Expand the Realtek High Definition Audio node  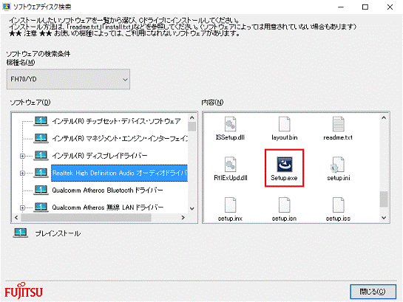pos(22,174)
